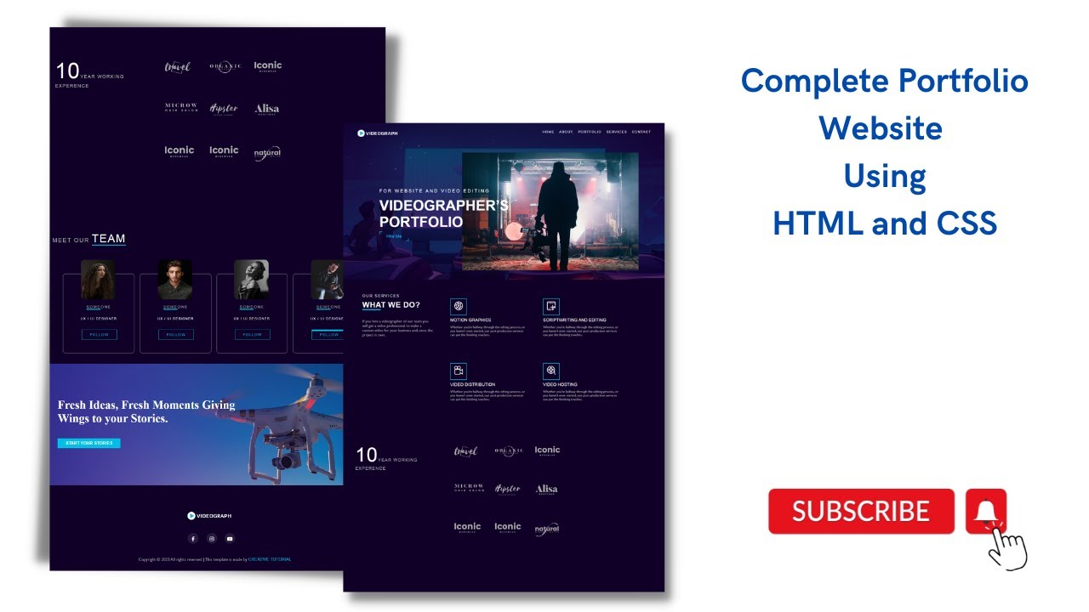The image size is (1089, 612).
Task: Click the Complete Portfolio Website title text
Action: 885,105
